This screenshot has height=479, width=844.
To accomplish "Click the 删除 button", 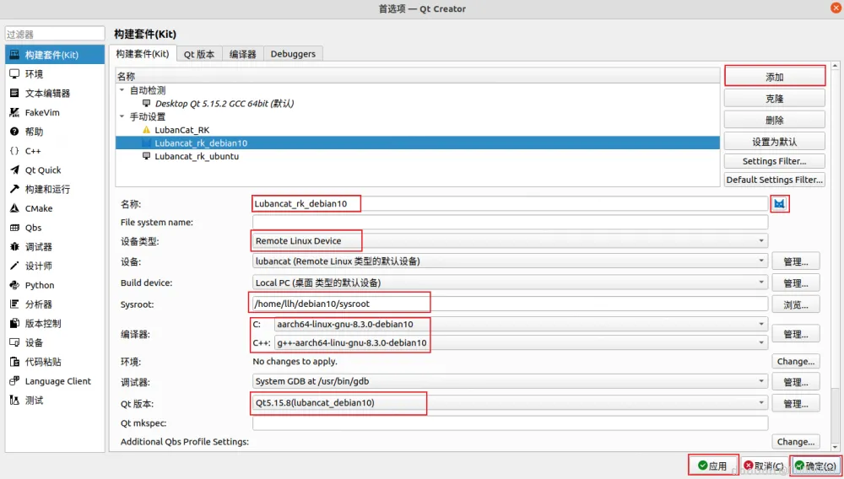I will click(x=775, y=121).
